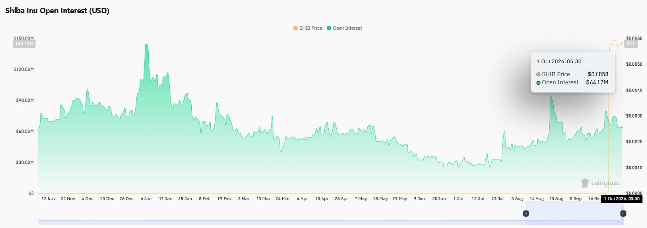Viewport: 647px width, 228px height.
Task: Click the $0.0058 tooltip SHIB price value
Action: coord(598,74)
